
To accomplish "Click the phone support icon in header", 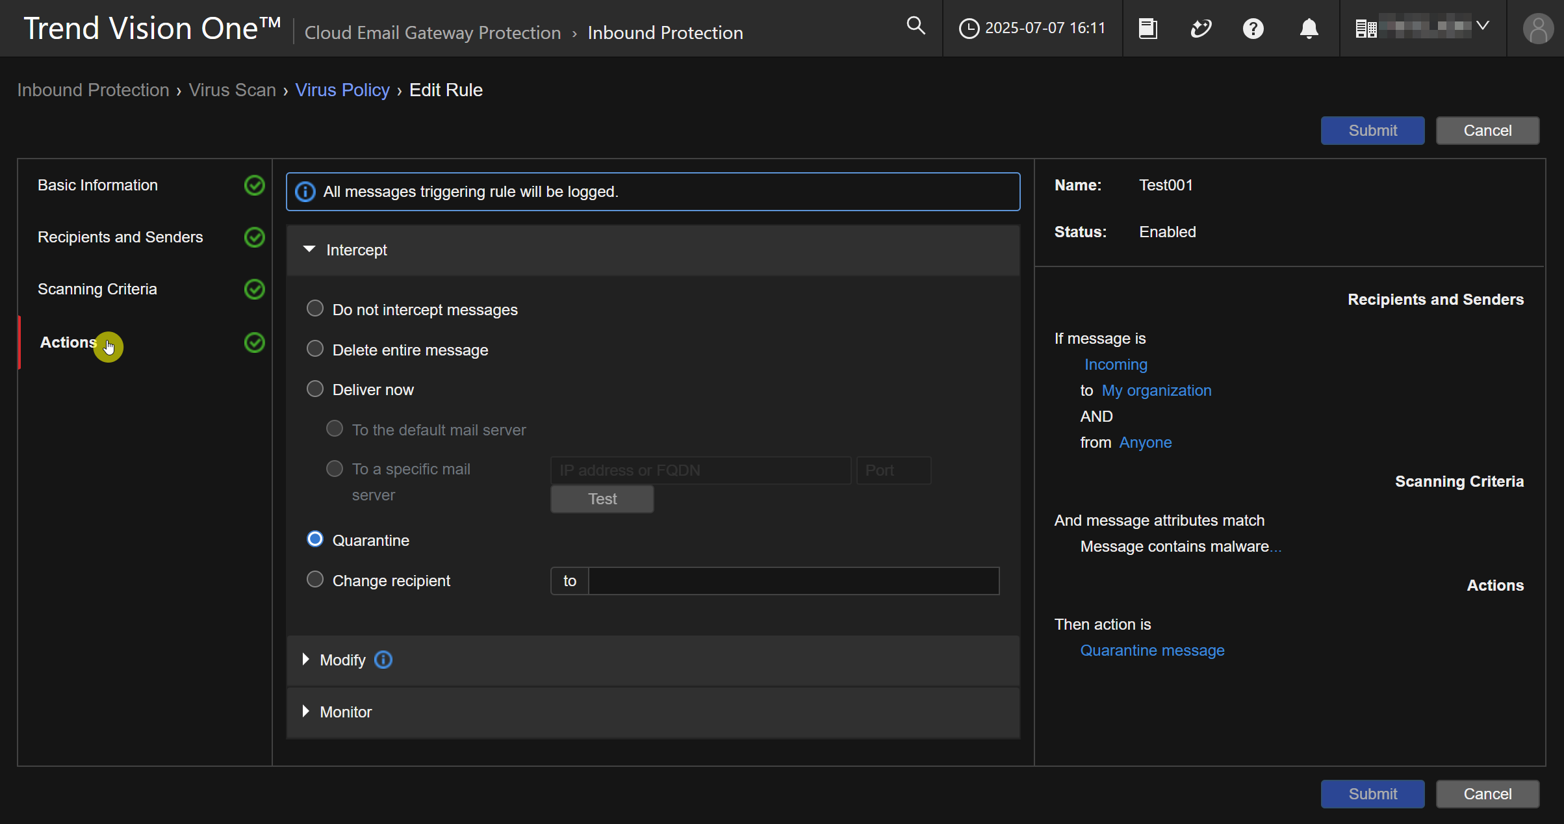I will pyautogui.click(x=1200, y=29).
